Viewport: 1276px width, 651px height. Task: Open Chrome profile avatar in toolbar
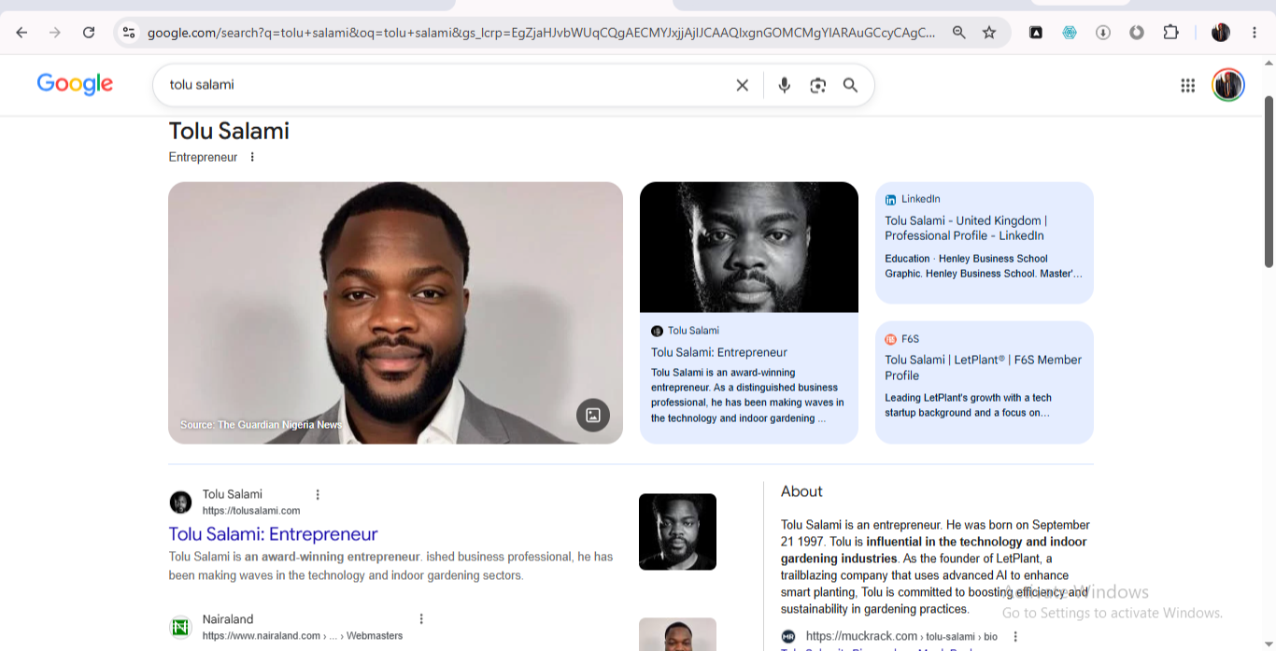[1221, 33]
